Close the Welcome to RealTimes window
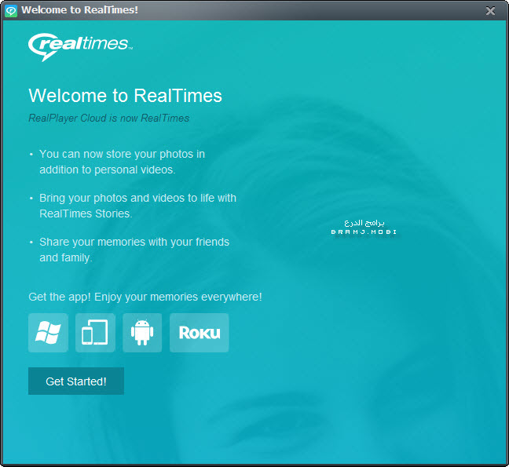Viewport: 509px width, 467px height. coord(490,10)
